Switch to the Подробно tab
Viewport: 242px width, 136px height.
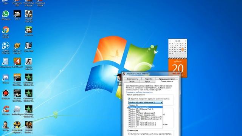pos(148,79)
